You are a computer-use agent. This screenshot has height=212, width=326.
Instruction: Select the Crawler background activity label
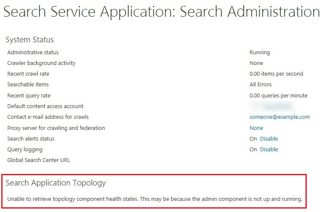[x=41, y=63]
